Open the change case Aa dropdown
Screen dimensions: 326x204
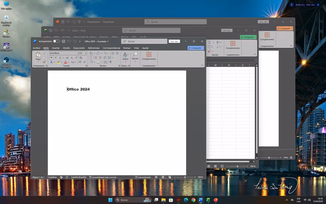click(x=73, y=62)
